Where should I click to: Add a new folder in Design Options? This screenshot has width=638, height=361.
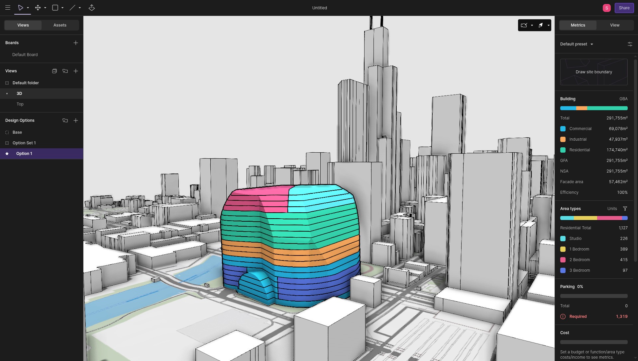[65, 120]
